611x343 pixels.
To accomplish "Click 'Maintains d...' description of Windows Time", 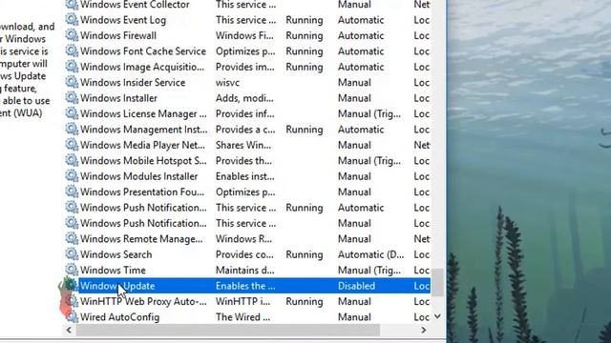I will coord(244,271).
